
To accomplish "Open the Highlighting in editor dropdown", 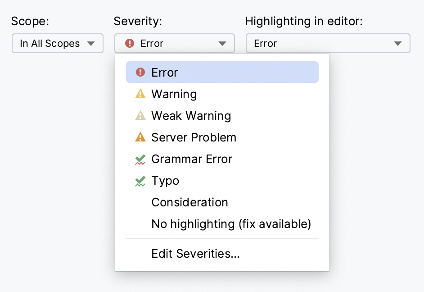I will tap(328, 43).
